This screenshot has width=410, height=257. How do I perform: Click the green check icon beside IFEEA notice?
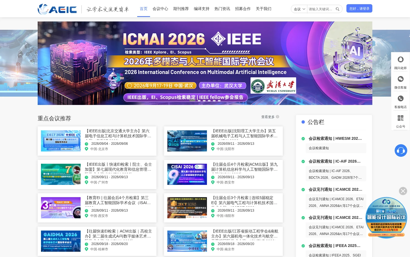(x=303, y=246)
